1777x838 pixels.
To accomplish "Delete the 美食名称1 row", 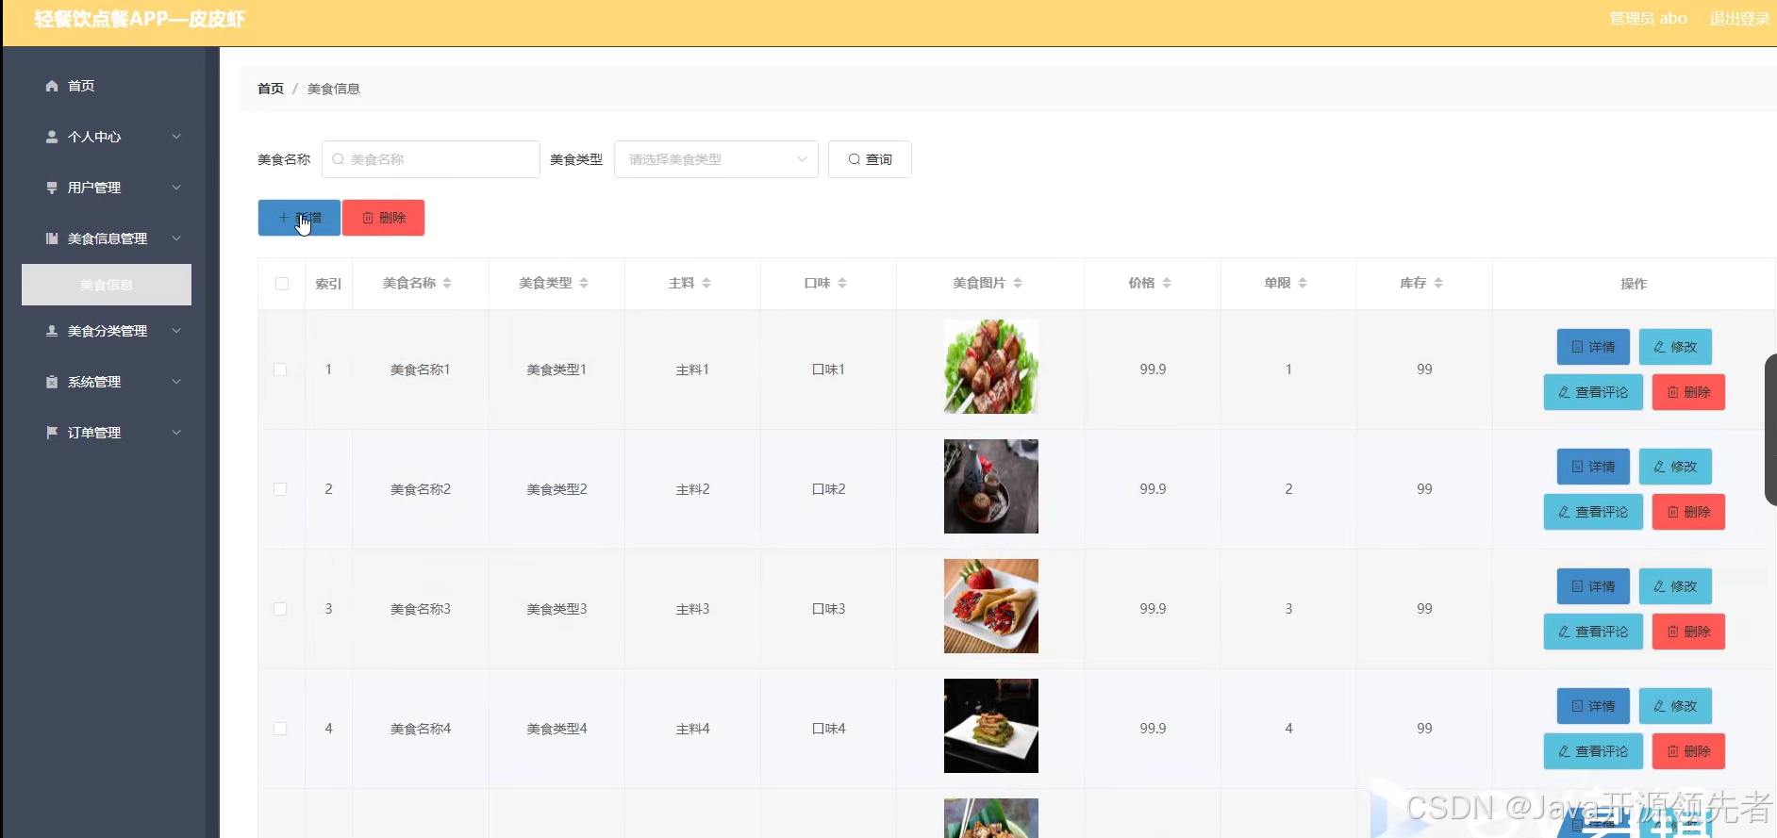I will tap(1688, 392).
